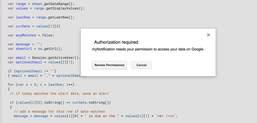Click the line 'var message = "";'

[x=25, y=44]
